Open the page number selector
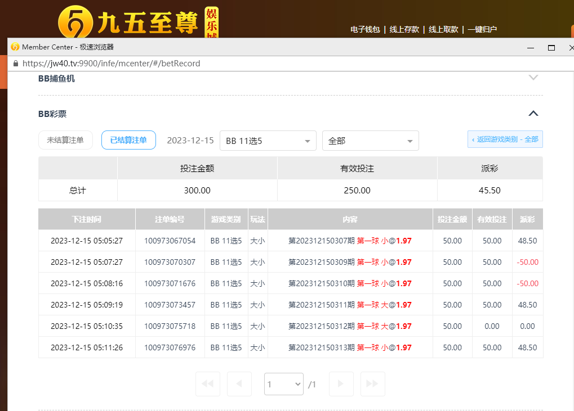This screenshot has width=574, height=411. (284, 384)
